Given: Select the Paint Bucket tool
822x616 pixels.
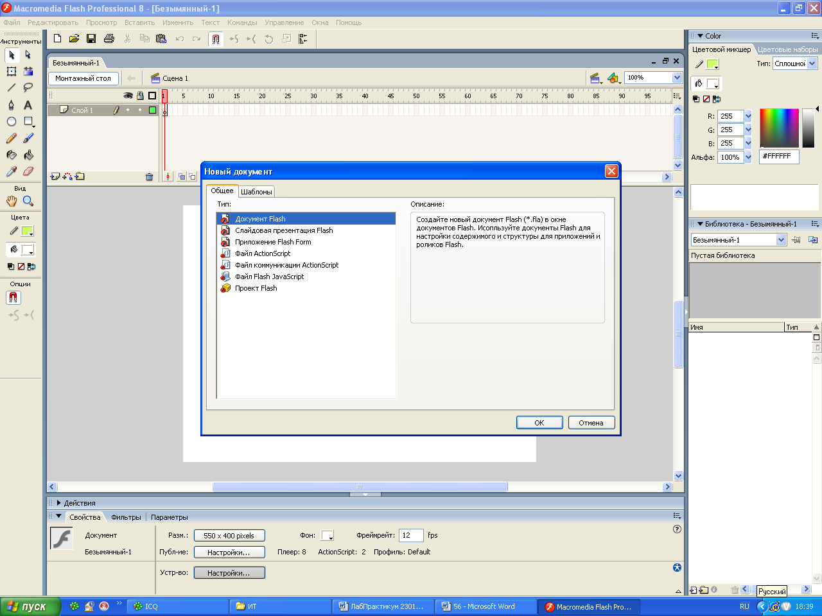Looking at the screenshot, I should click(x=28, y=155).
